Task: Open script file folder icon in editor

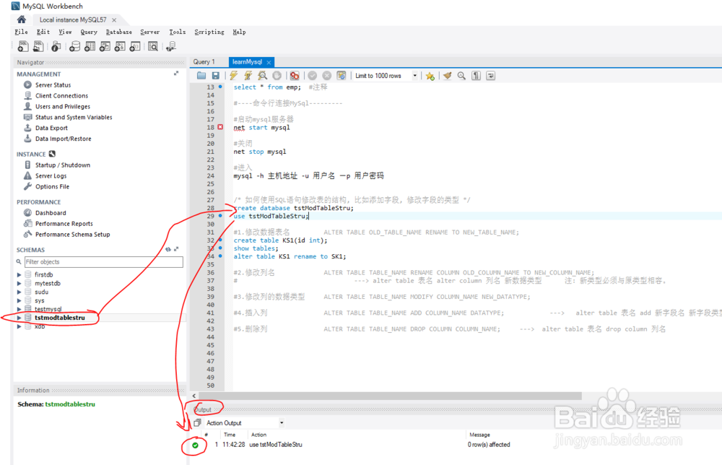Action: [201, 76]
